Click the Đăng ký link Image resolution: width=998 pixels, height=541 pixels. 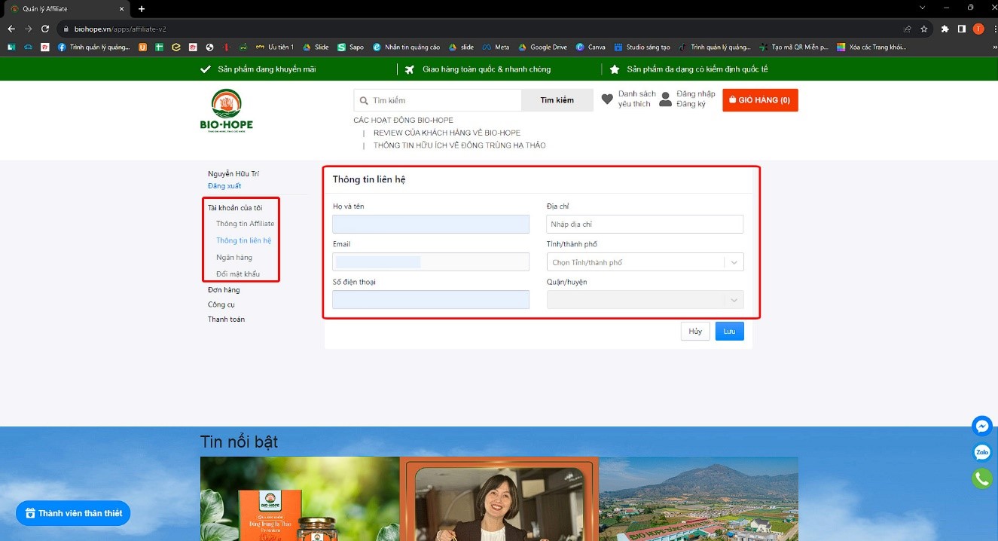pyautogui.click(x=691, y=105)
